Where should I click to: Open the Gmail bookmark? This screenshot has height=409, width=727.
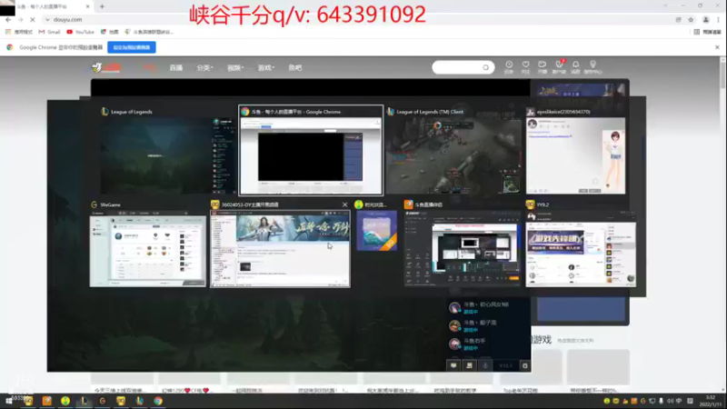50,32
